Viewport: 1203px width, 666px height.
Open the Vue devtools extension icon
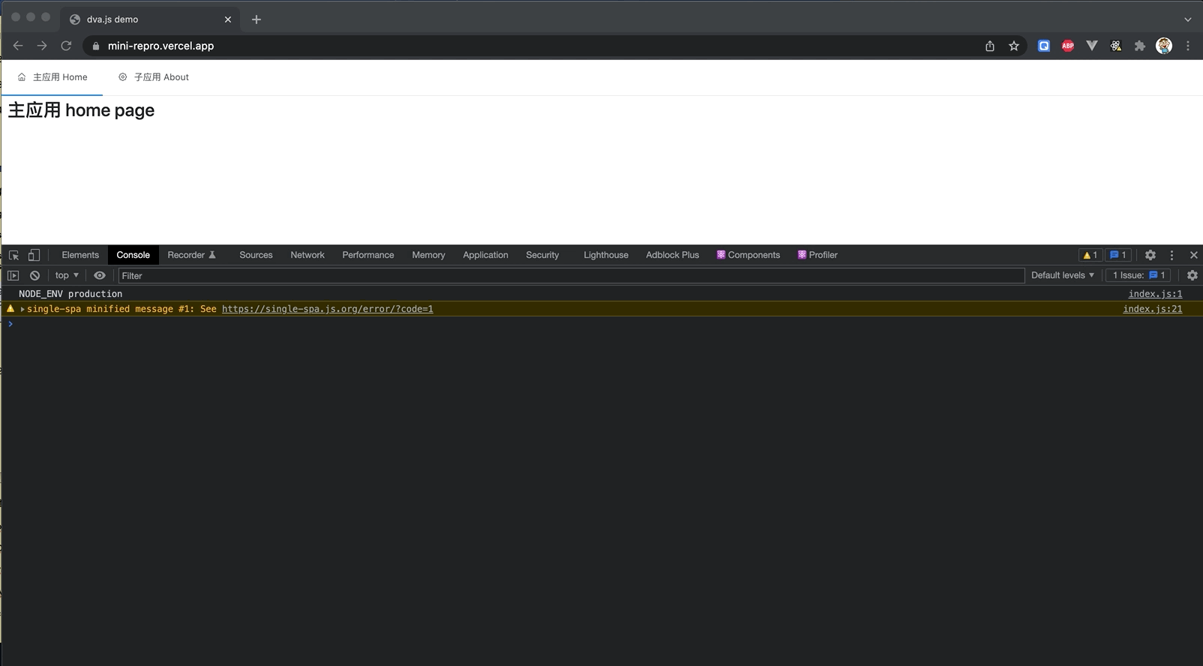tap(1092, 46)
